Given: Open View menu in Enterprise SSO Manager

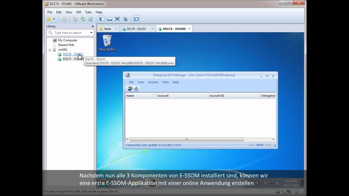Looking at the screenshot, I should tap(141, 82).
